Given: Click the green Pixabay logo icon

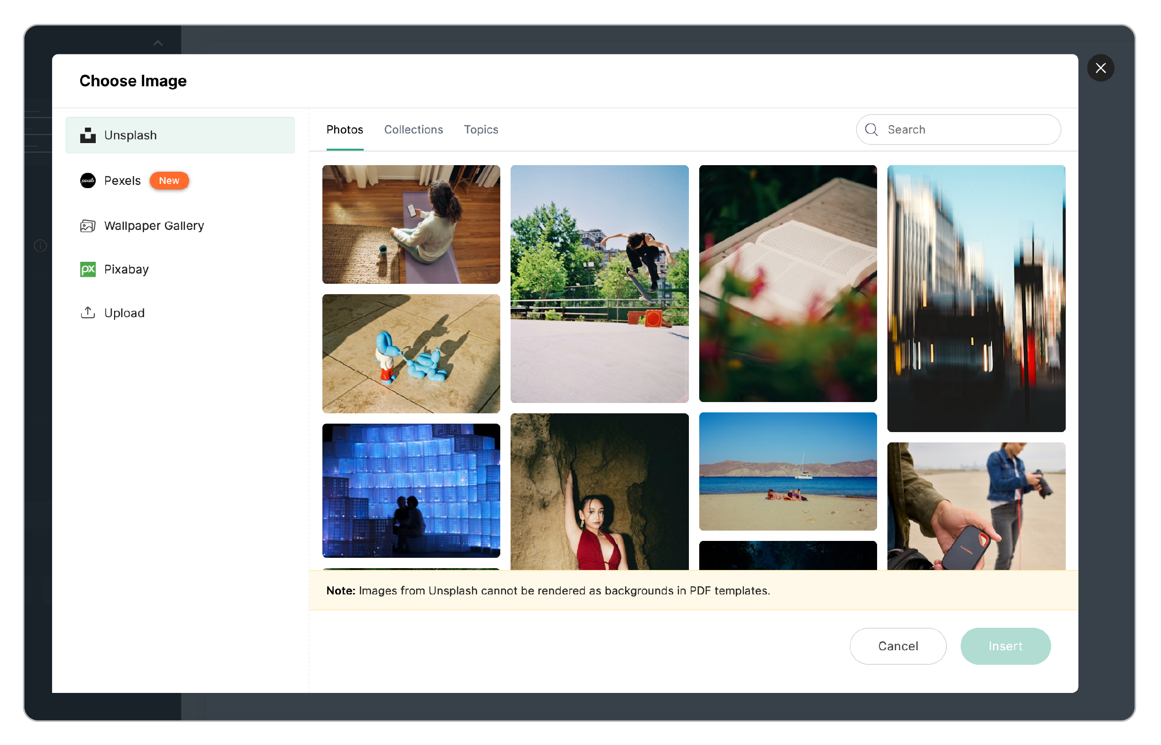Looking at the screenshot, I should pyautogui.click(x=88, y=269).
